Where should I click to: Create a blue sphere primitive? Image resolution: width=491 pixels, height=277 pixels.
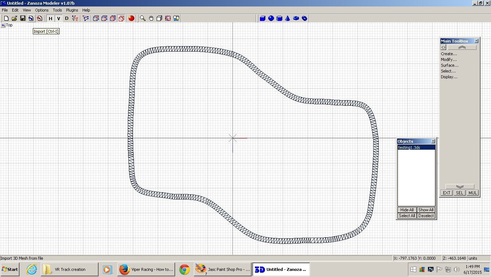(271, 18)
